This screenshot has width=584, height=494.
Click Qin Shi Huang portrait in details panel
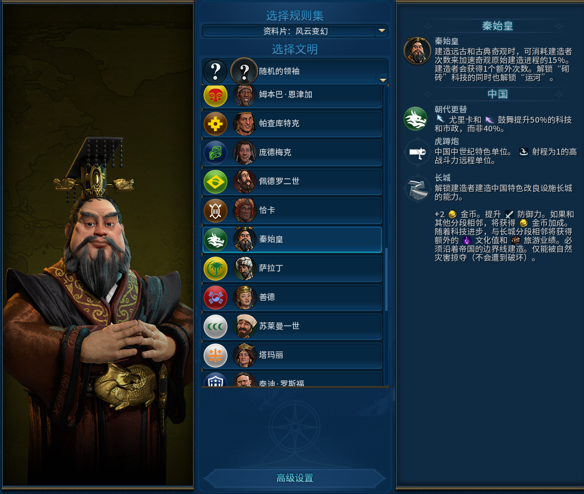[417, 50]
